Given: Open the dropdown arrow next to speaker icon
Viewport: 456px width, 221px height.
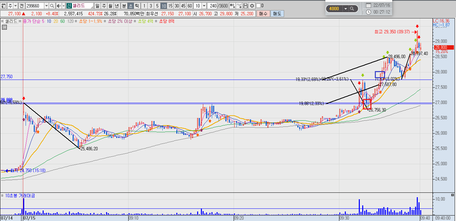Looking at the screenshot, I should (63, 6).
